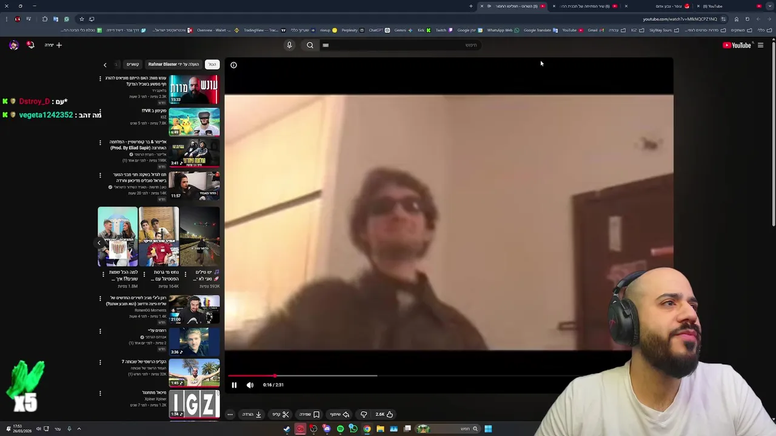Open options menu for the 1:45 video
776x436 pixels.
click(x=101, y=362)
